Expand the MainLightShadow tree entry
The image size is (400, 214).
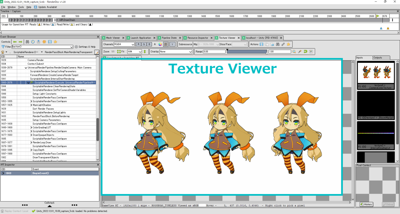pyautogui.click(x=31, y=105)
